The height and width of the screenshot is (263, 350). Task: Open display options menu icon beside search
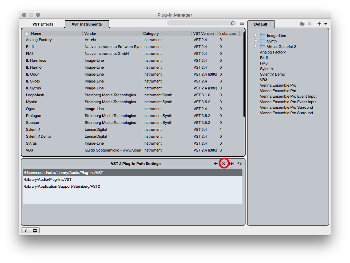coord(242,23)
